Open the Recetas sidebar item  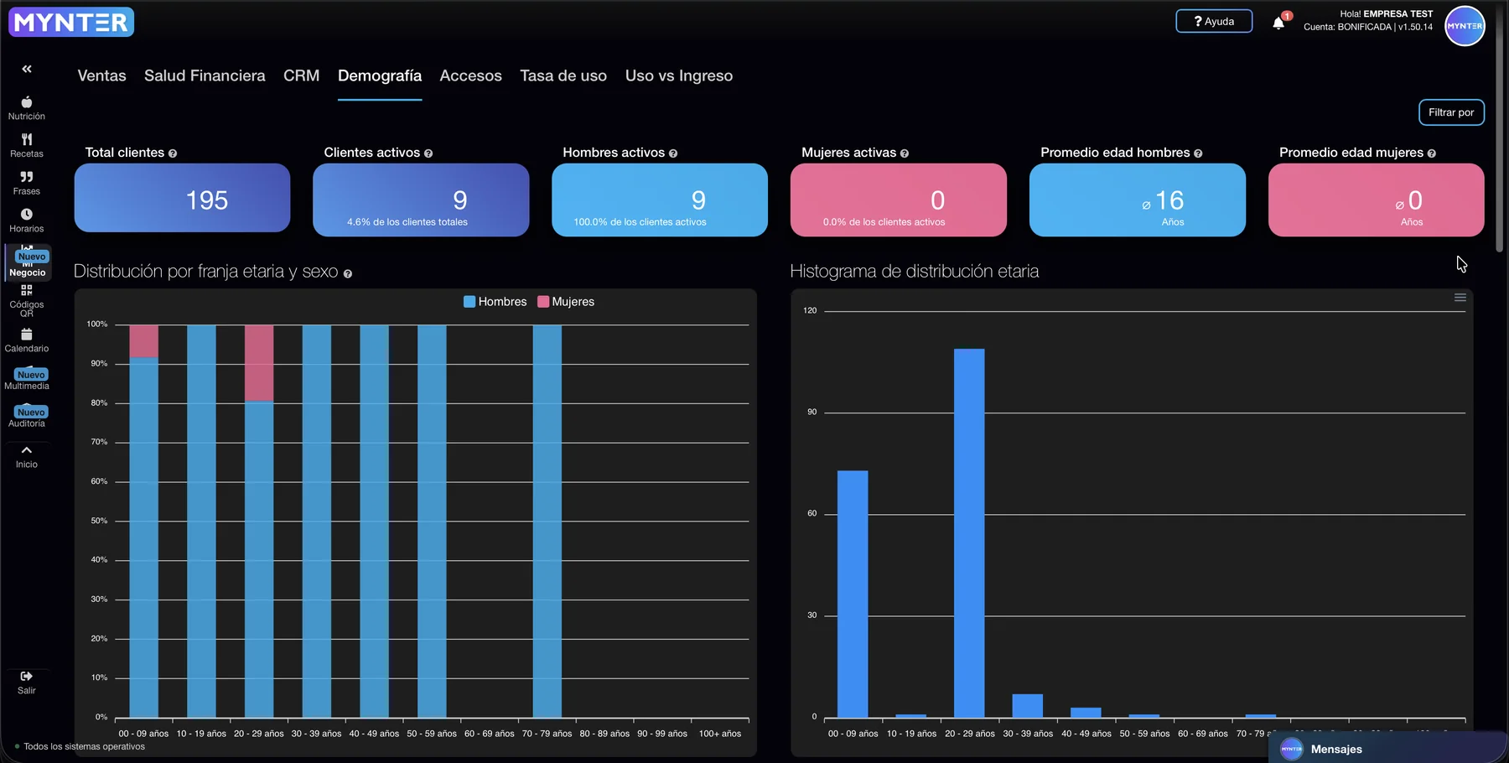27,146
